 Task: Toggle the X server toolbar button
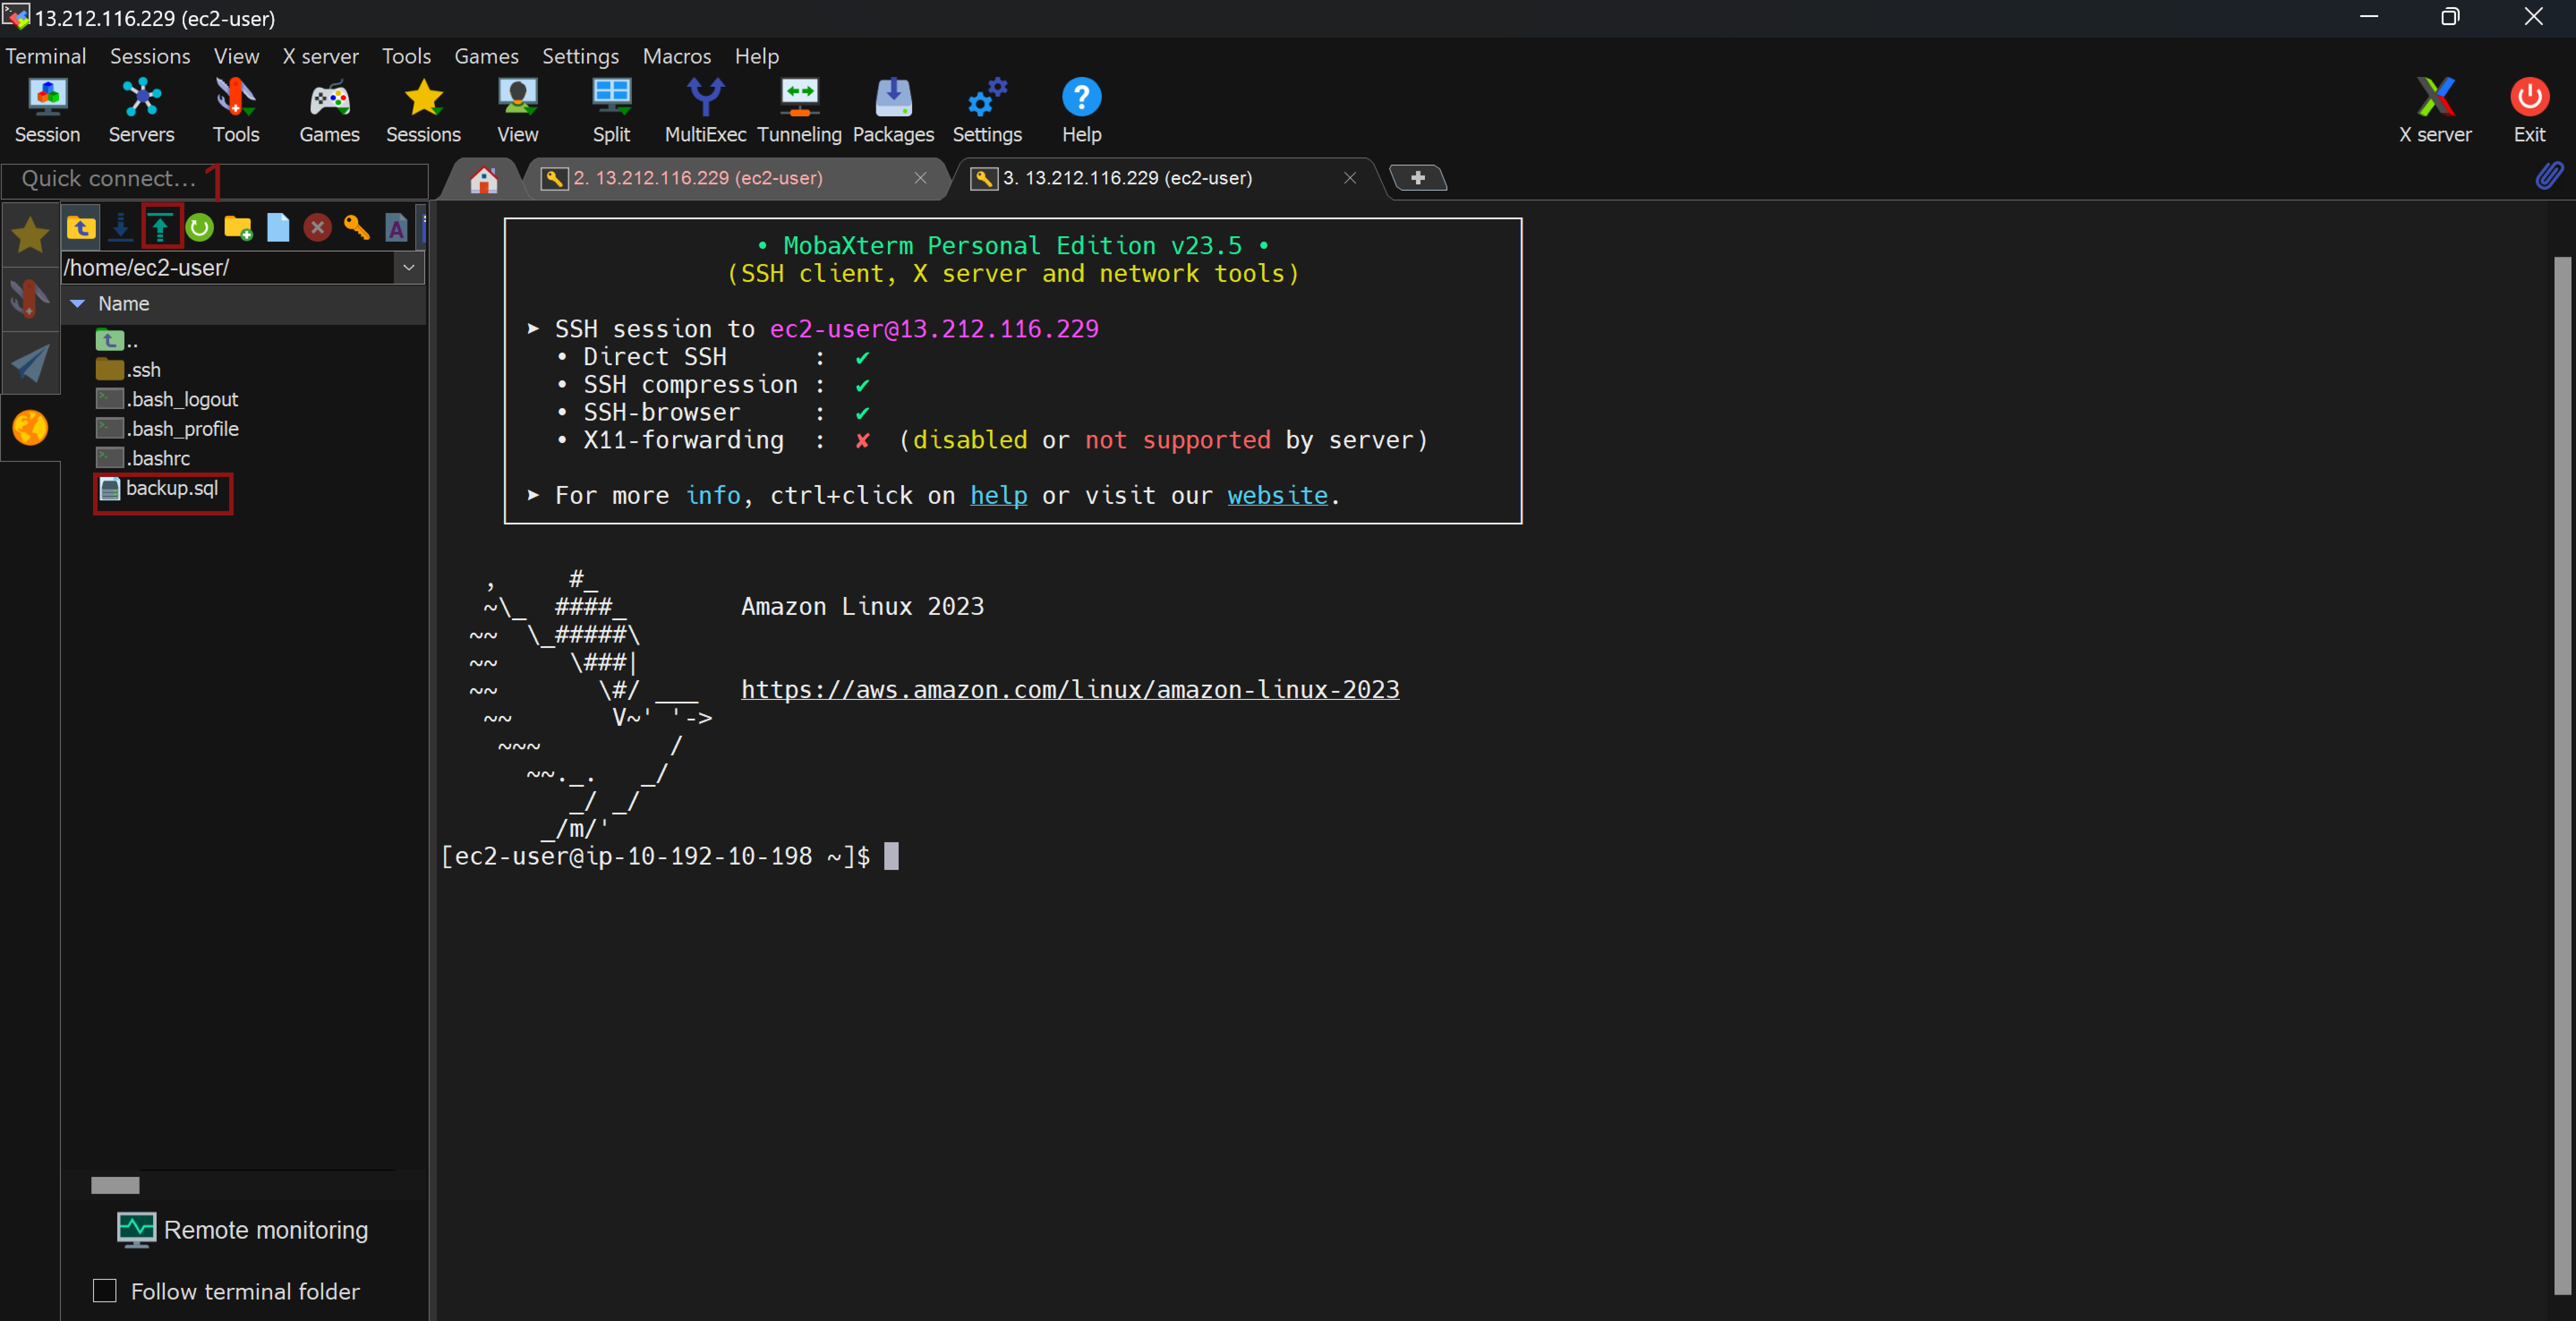(2435, 111)
